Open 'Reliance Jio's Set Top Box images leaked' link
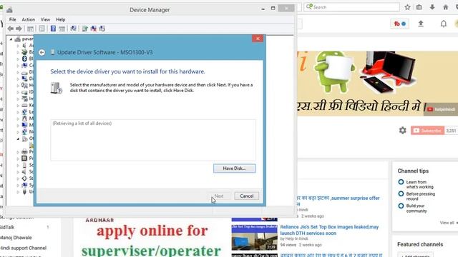 [329, 230]
